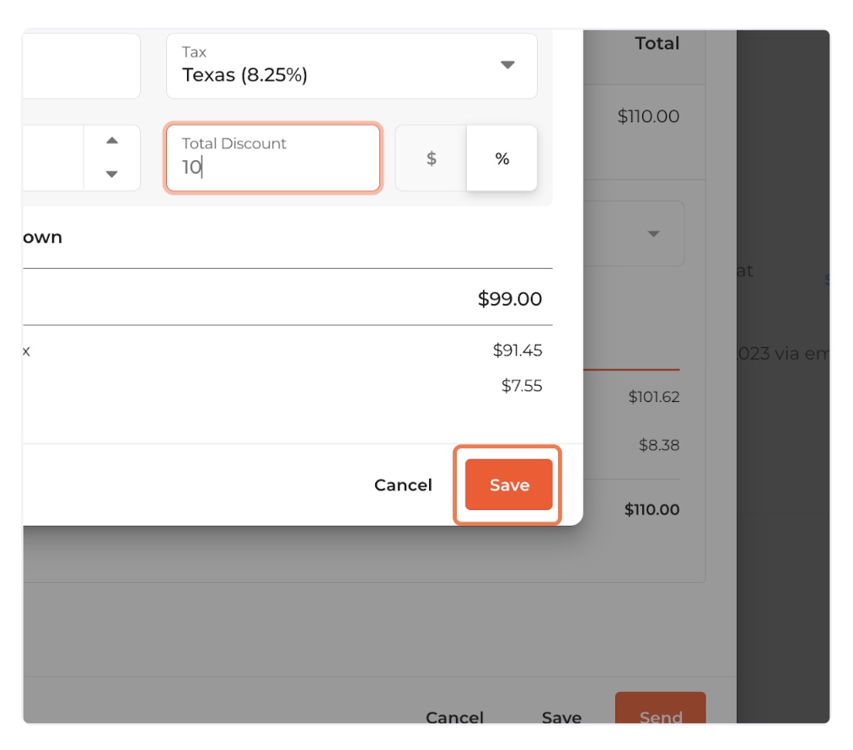Click the stepper up arrow

tap(111, 141)
